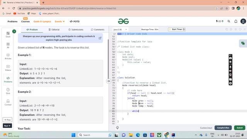Open the recorder folder icon
Viewport: 247px width, 139px height.
[230, 79]
